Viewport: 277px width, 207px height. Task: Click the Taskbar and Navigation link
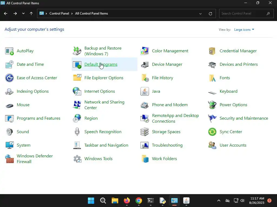point(106,145)
